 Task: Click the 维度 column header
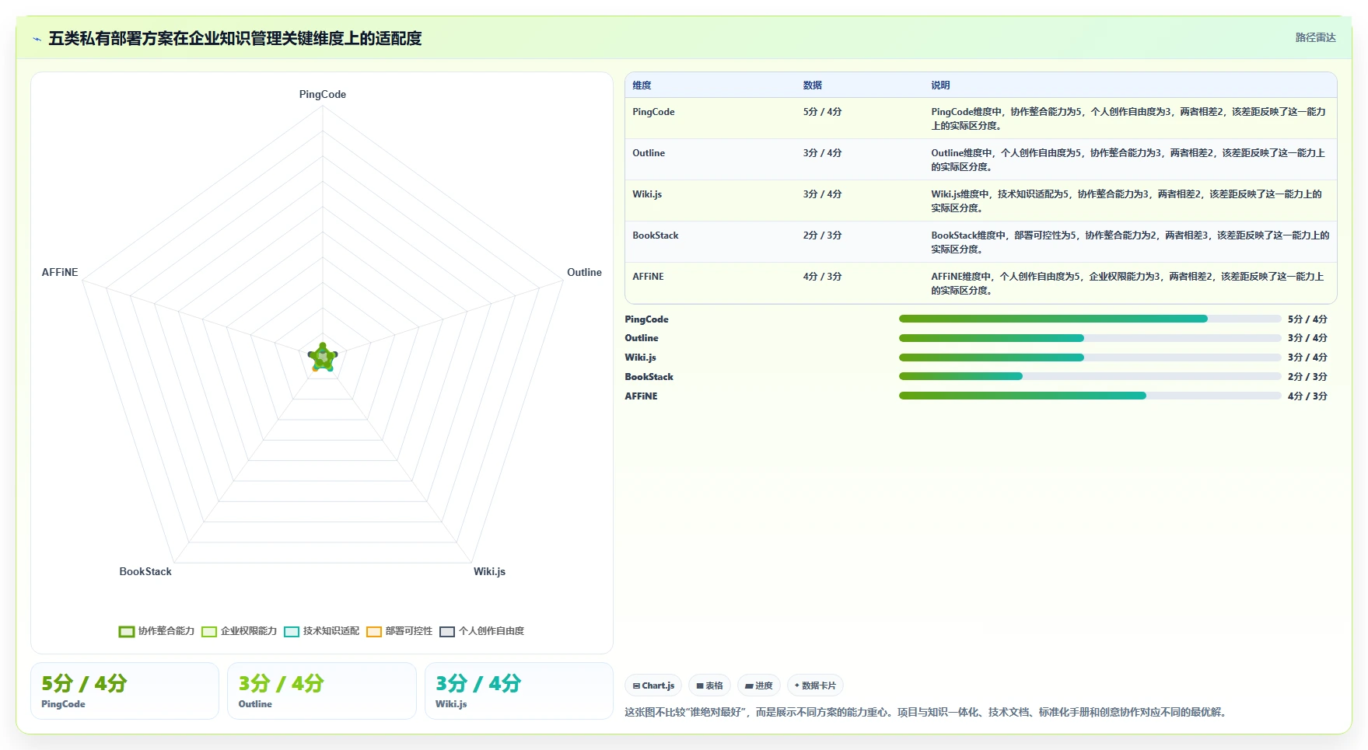(642, 85)
